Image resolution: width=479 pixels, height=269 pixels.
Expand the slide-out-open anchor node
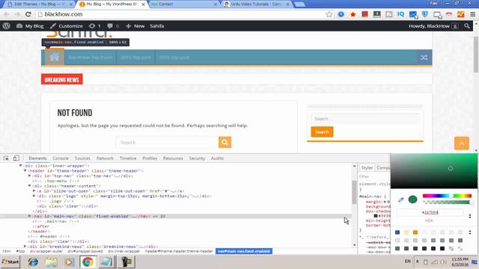click(x=34, y=191)
